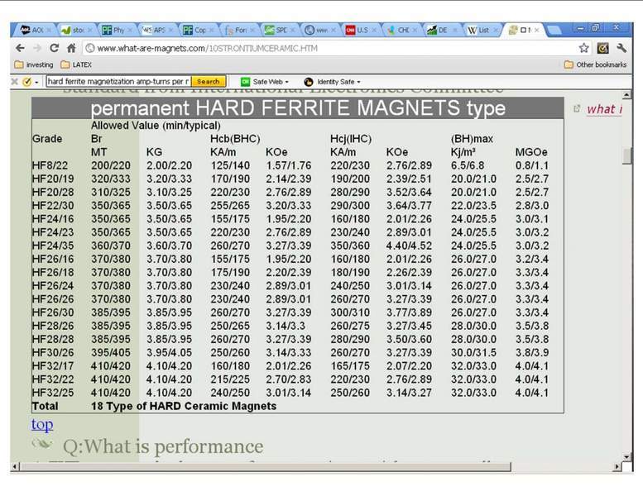This screenshot has width=643, height=496.
Task: Click the 'Allowed Value (min/typical)' text
Action: [156, 126]
